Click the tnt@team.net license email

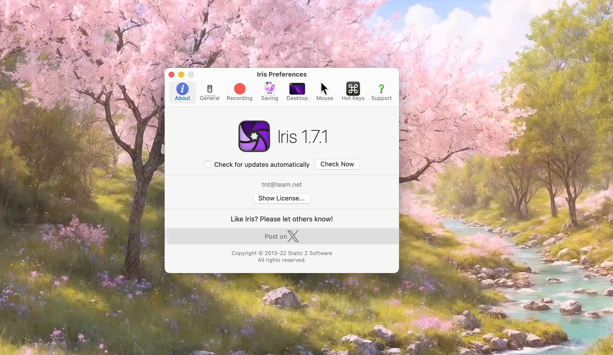[281, 184]
